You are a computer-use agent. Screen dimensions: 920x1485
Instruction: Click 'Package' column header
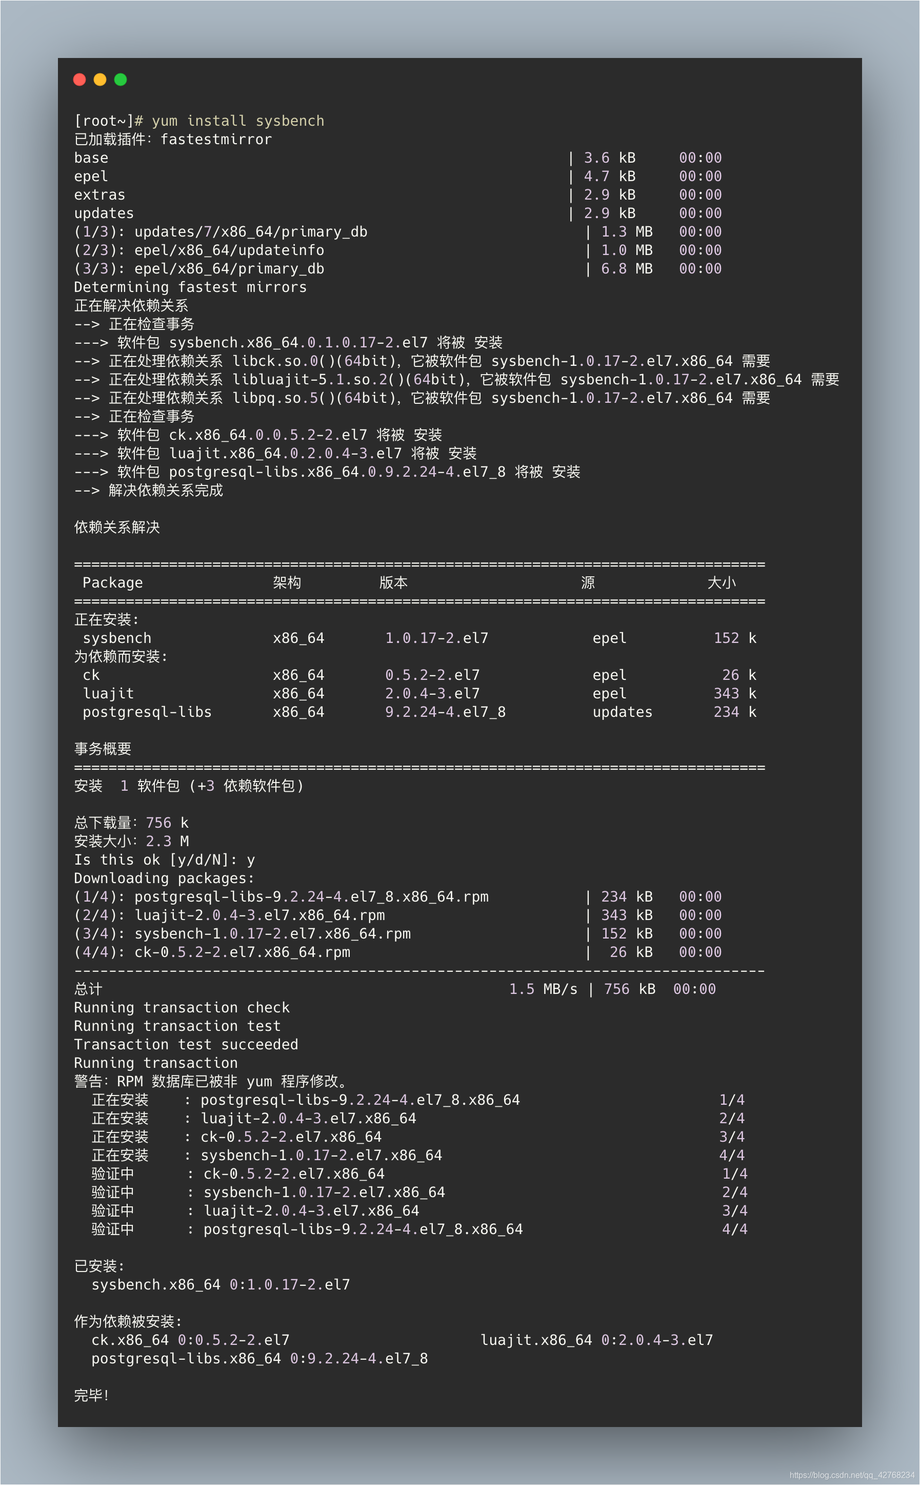click(x=113, y=583)
